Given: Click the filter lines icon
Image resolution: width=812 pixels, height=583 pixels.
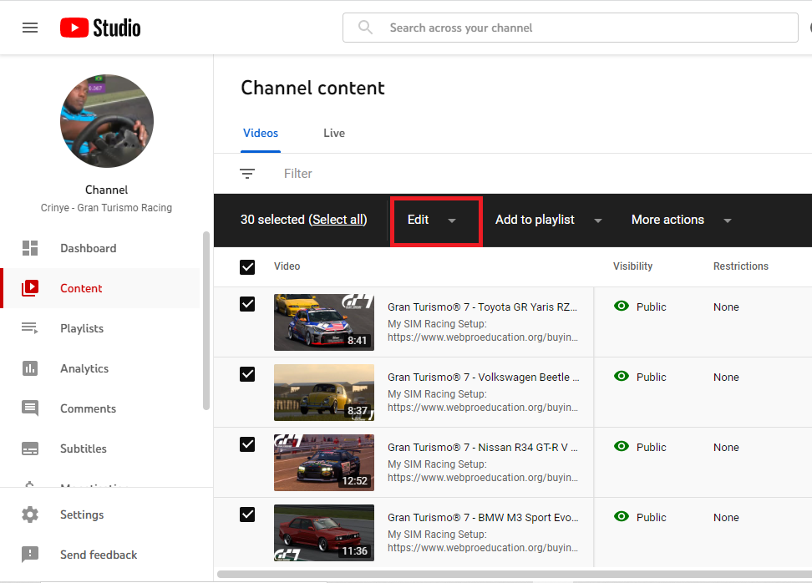Looking at the screenshot, I should point(247,174).
